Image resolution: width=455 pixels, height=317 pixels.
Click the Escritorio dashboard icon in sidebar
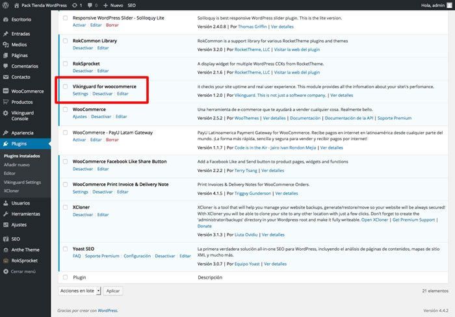point(6,19)
